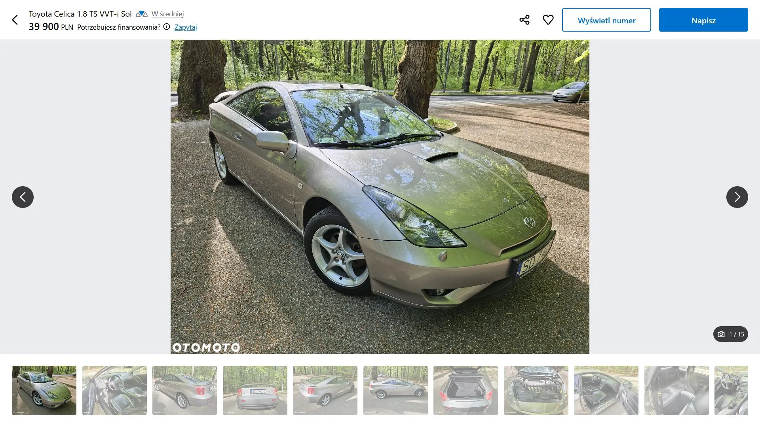Screen dimensions: 760x427
Task: Click the Napisz button
Action: coord(703,20)
